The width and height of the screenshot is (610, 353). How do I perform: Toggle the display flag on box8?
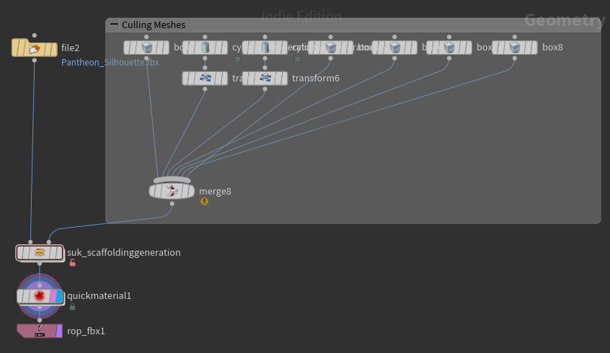pos(534,48)
